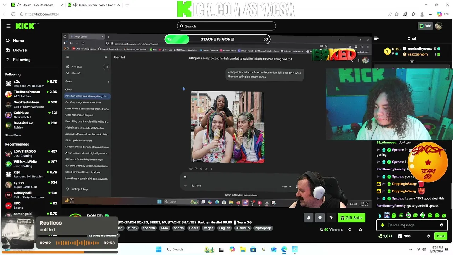Viewport: 453px width, 255px height.
Task: Search in the Kick search bar
Action: tap(226, 26)
